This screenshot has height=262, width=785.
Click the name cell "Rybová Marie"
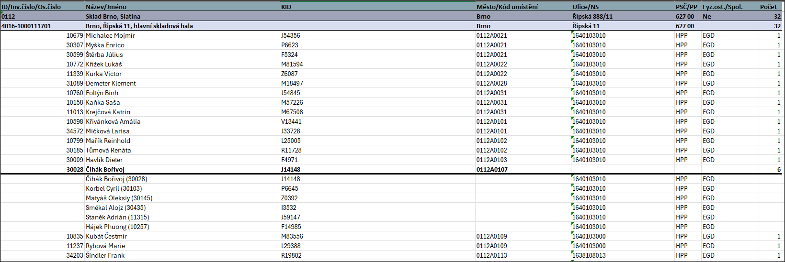(x=105, y=246)
